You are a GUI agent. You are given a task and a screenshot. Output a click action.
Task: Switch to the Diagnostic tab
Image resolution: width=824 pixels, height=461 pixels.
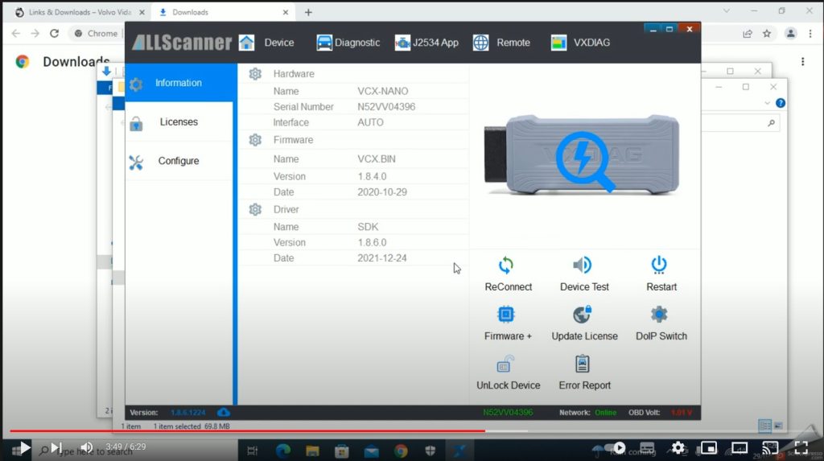point(348,43)
